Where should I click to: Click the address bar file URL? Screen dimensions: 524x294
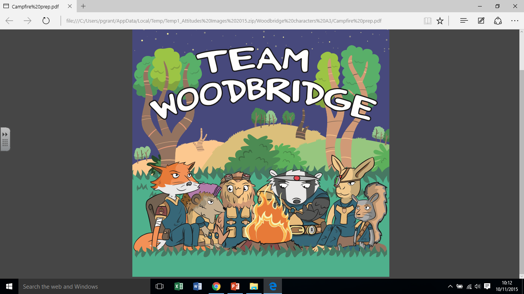(224, 21)
